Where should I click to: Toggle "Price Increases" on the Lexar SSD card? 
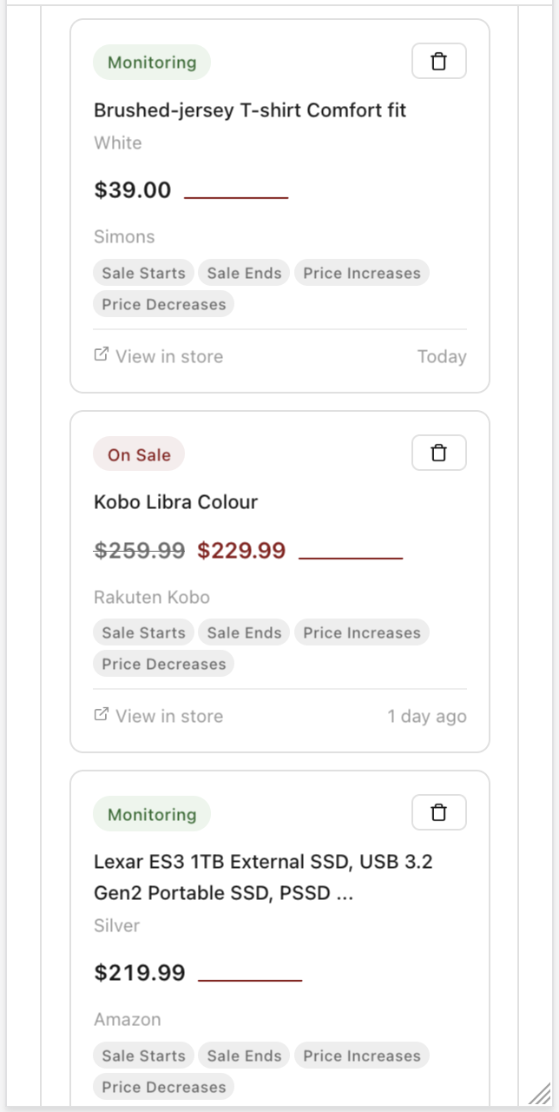click(x=361, y=1055)
